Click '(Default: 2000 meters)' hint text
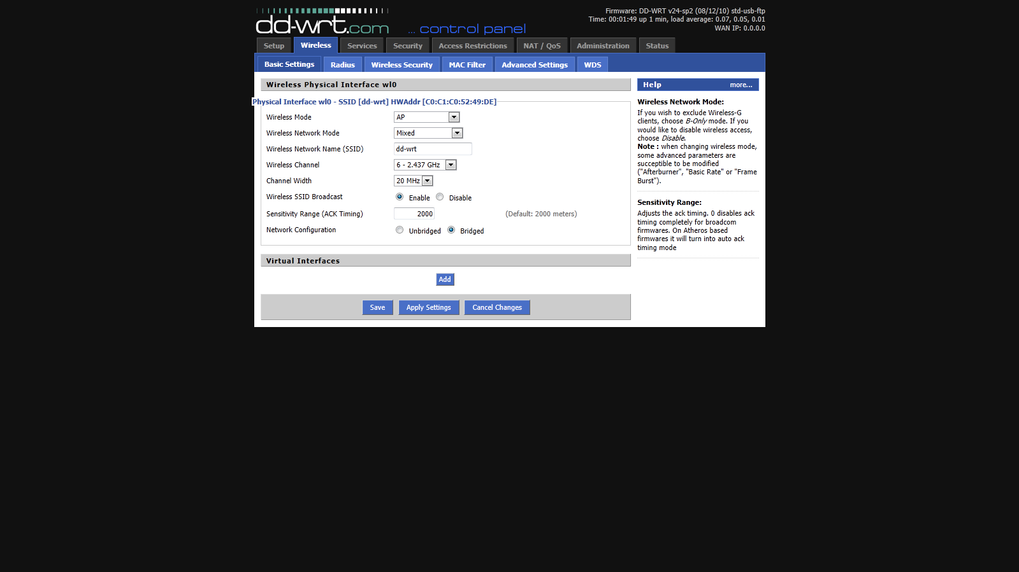The image size is (1019, 572). pyautogui.click(x=541, y=214)
